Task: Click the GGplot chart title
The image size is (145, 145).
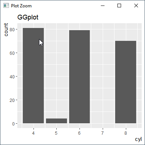Action: [28, 17]
